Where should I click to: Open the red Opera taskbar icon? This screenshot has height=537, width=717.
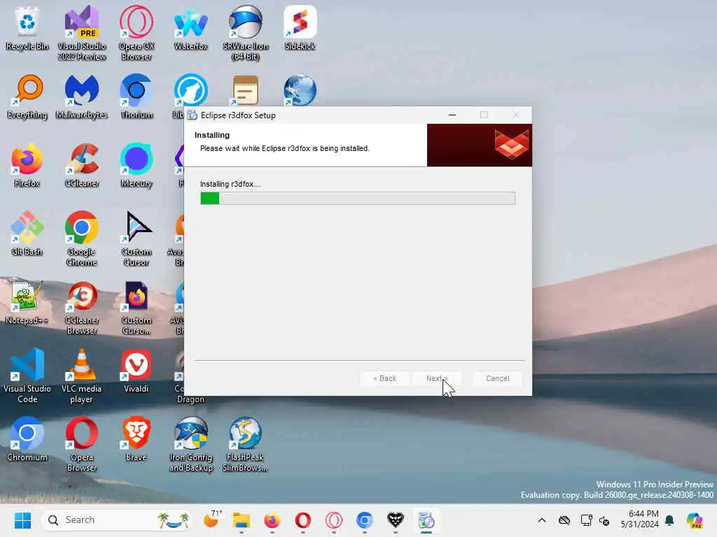(302, 520)
